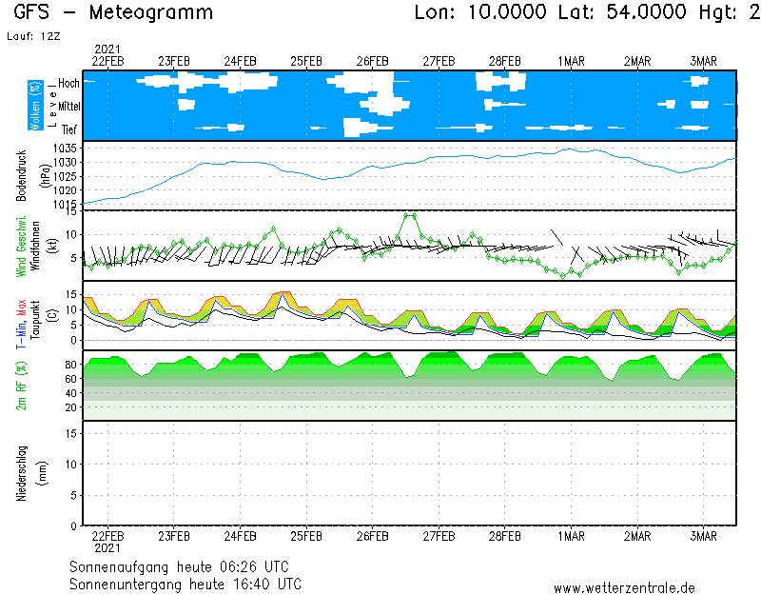761x595 pixels.
Task: Select the 26FEB marker on the top axis
Action: coord(373,61)
